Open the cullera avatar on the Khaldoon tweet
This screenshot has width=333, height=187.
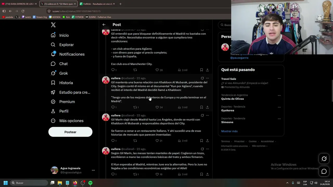pyautogui.click(x=106, y=80)
